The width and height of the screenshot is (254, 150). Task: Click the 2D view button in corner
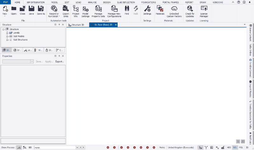coord(243,141)
